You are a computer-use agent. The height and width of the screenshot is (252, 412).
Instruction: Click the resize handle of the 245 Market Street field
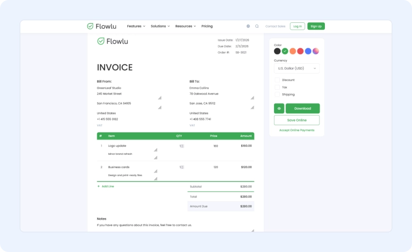tap(159, 98)
